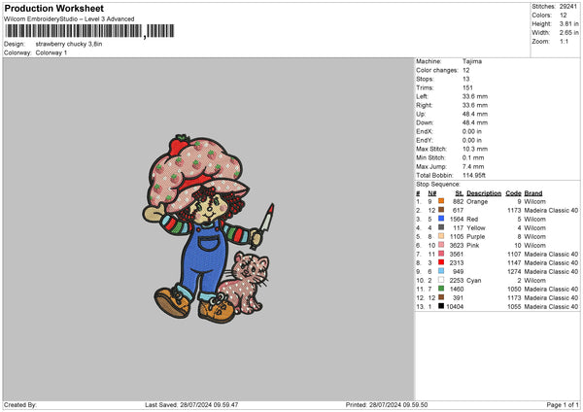Click the 'Code' column header
Viewport: 583px width, 412px height.
(513, 193)
